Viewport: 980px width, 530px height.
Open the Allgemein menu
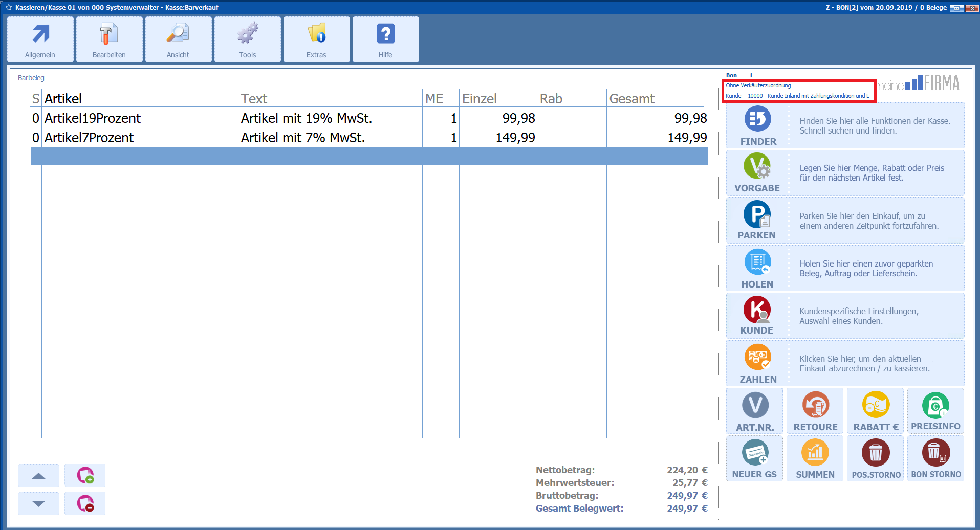40,40
